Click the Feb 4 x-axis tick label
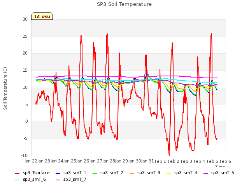 point(199,161)
